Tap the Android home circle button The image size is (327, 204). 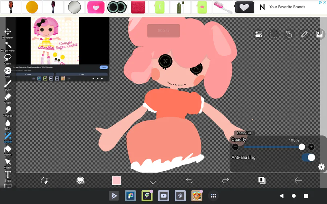tap(294, 196)
